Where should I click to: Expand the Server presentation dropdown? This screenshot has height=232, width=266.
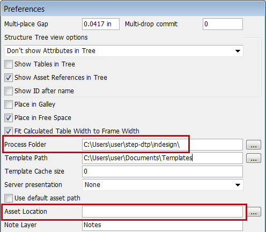[162, 185]
